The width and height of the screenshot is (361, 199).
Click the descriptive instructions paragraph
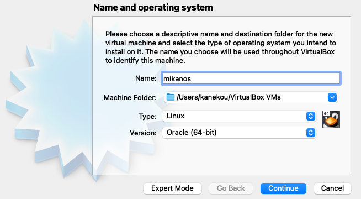[221, 48]
